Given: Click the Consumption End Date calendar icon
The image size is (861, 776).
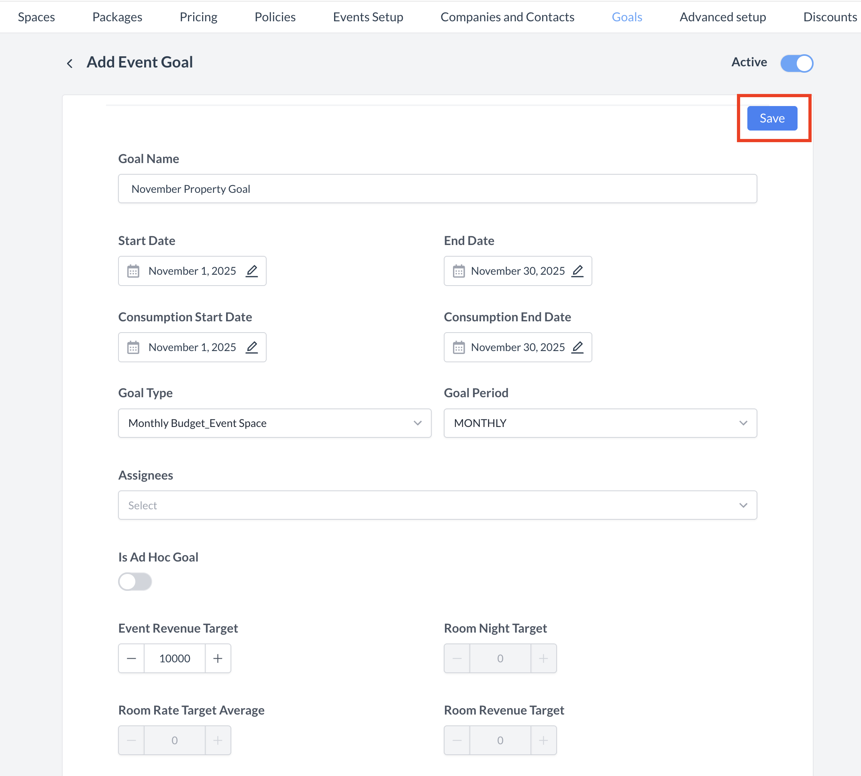Looking at the screenshot, I should (459, 347).
